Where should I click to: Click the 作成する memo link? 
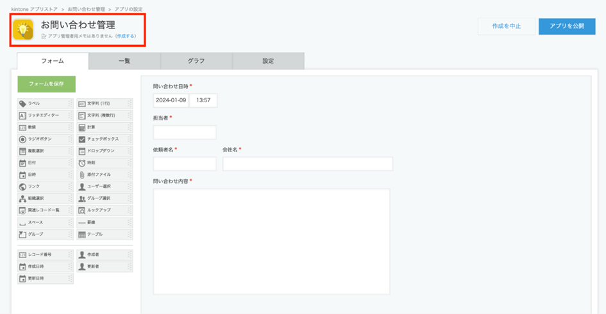126,37
